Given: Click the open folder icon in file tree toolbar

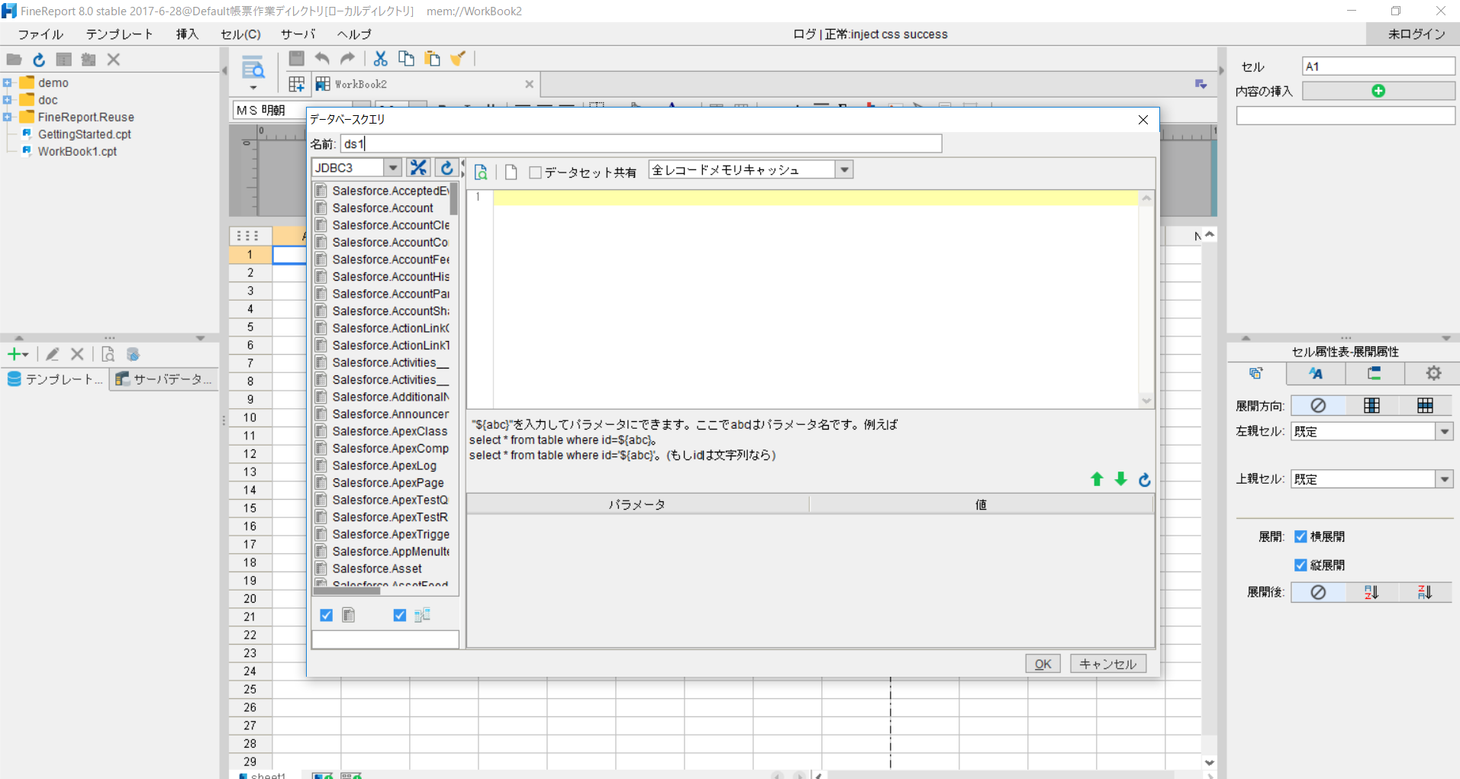Looking at the screenshot, I should click(14, 60).
